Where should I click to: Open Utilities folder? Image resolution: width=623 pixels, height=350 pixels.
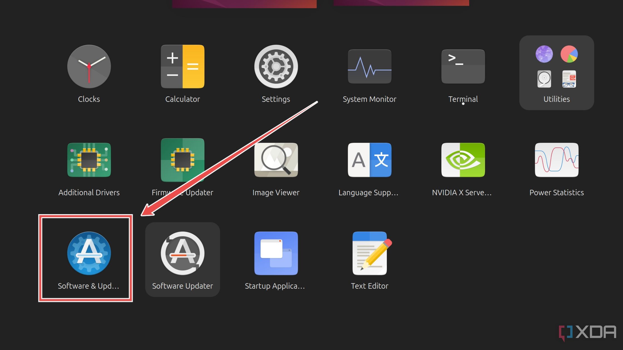pyautogui.click(x=556, y=71)
